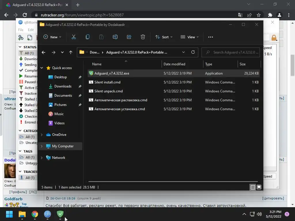Image resolution: width=295 pixels, height=221 pixels.
Task: Open the address bar history dropdown
Action: 184,52
